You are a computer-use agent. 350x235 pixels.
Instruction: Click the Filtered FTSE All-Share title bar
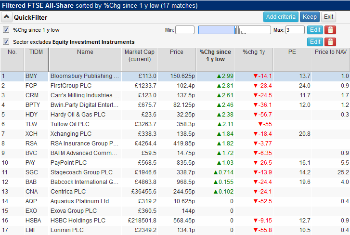pos(175,5)
